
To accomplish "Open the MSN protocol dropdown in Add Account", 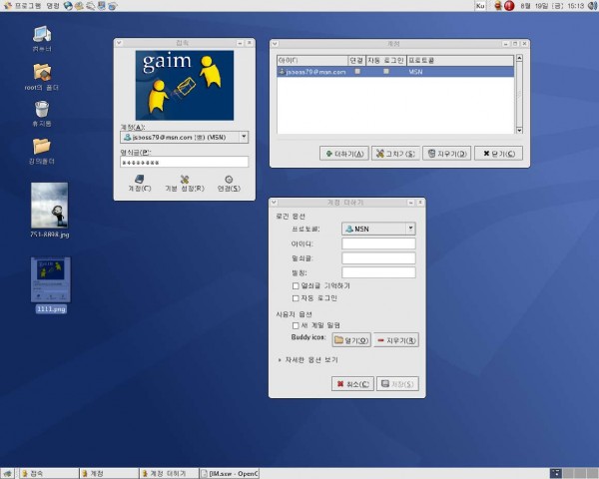I will tap(378, 229).
